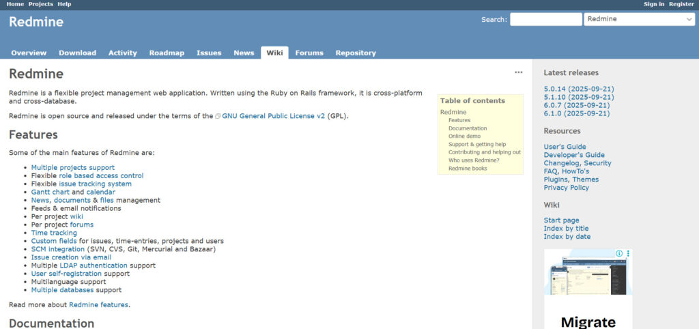Open the SCM integration link
The image size is (699, 329).
coord(58,249)
